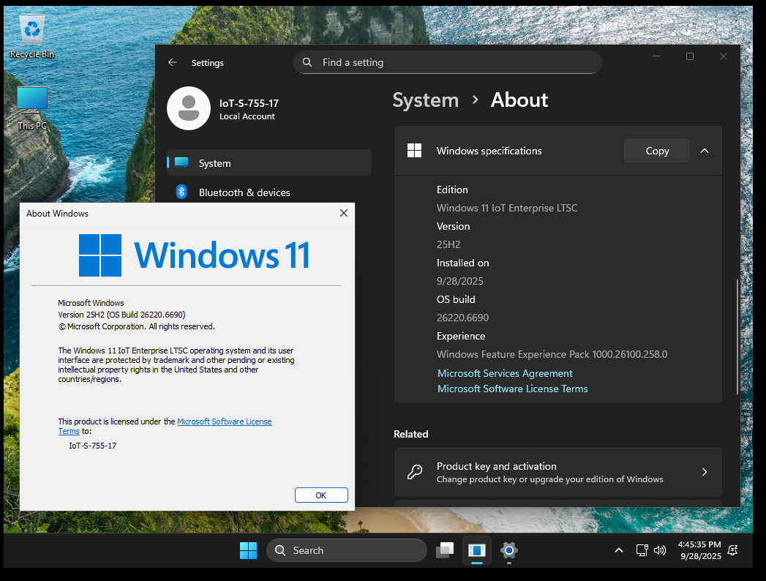The width and height of the screenshot is (766, 581).
Task: Collapse the Windows specifications section
Action: click(705, 151)
